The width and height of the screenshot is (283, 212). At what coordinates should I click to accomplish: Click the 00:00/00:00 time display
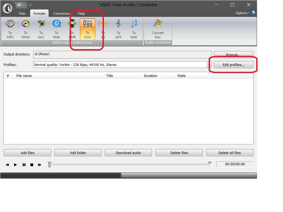coord(235,164)
